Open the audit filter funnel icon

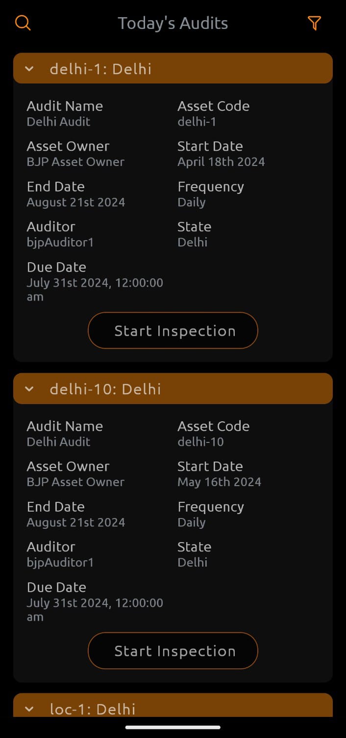tap(314, 23)
